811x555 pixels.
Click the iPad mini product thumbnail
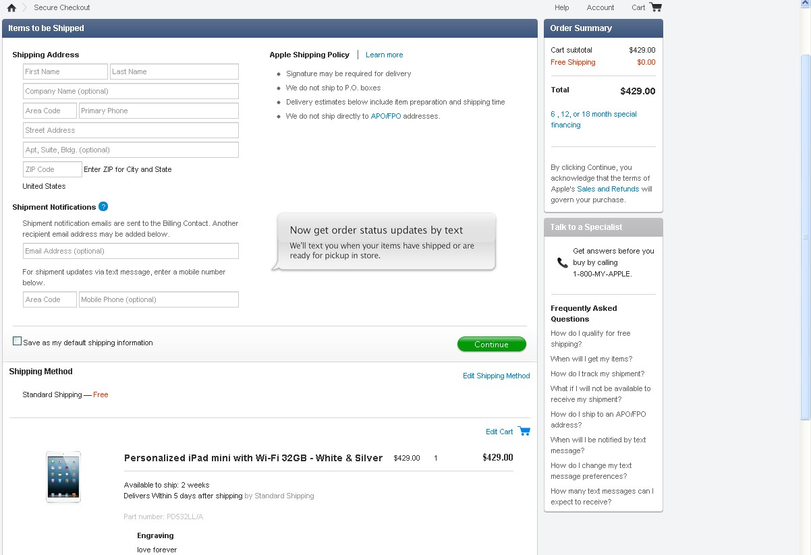pos(63,477)
